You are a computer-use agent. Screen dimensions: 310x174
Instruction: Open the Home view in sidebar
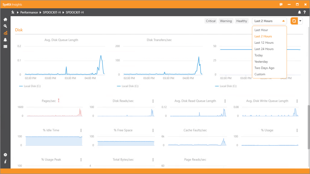pos(5,20)
